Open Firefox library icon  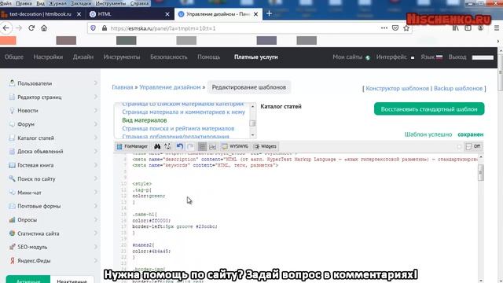coord(456,28)
